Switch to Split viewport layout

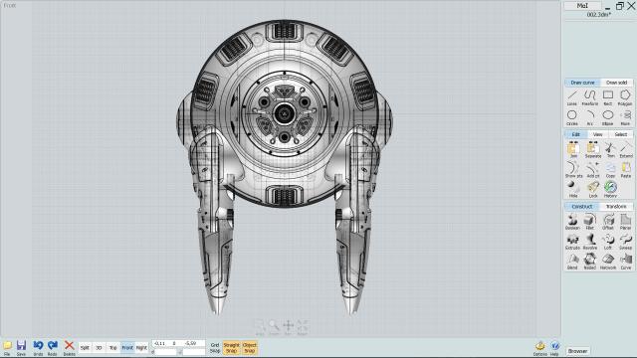click(85, 348)
